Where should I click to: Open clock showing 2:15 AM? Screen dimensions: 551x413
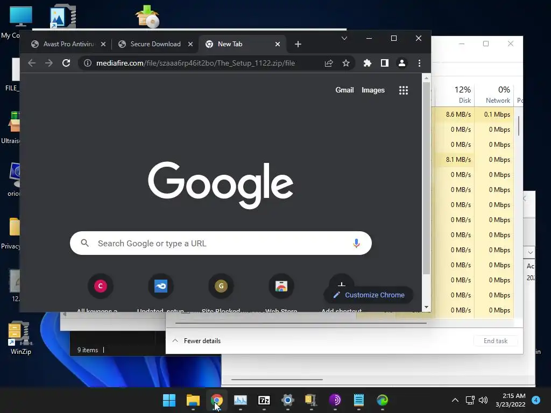click(511, 400)
